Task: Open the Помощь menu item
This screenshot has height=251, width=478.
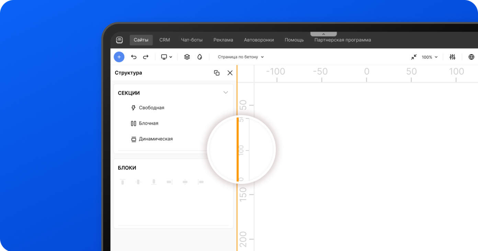Action: [x=294, y=40]
